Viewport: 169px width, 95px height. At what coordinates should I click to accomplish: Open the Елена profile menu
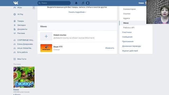(x=141, y=3)
